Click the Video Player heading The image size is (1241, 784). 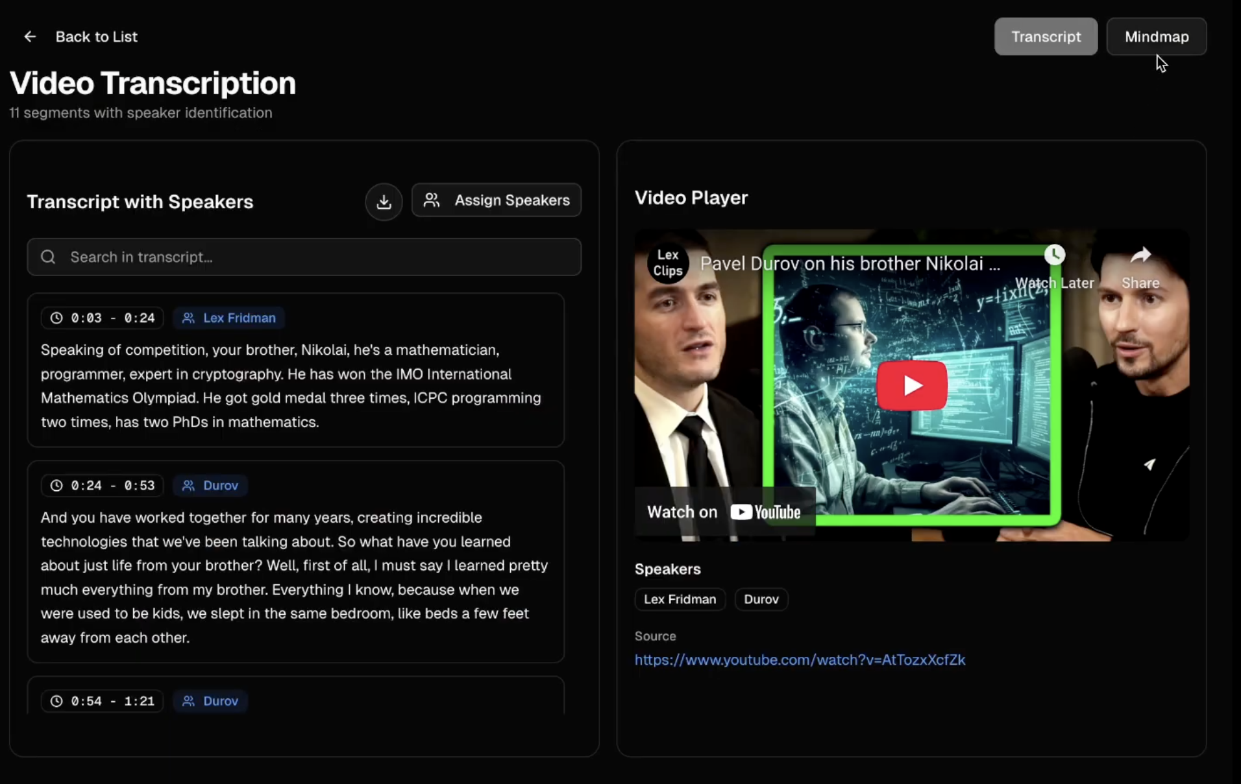coord(691,198)
